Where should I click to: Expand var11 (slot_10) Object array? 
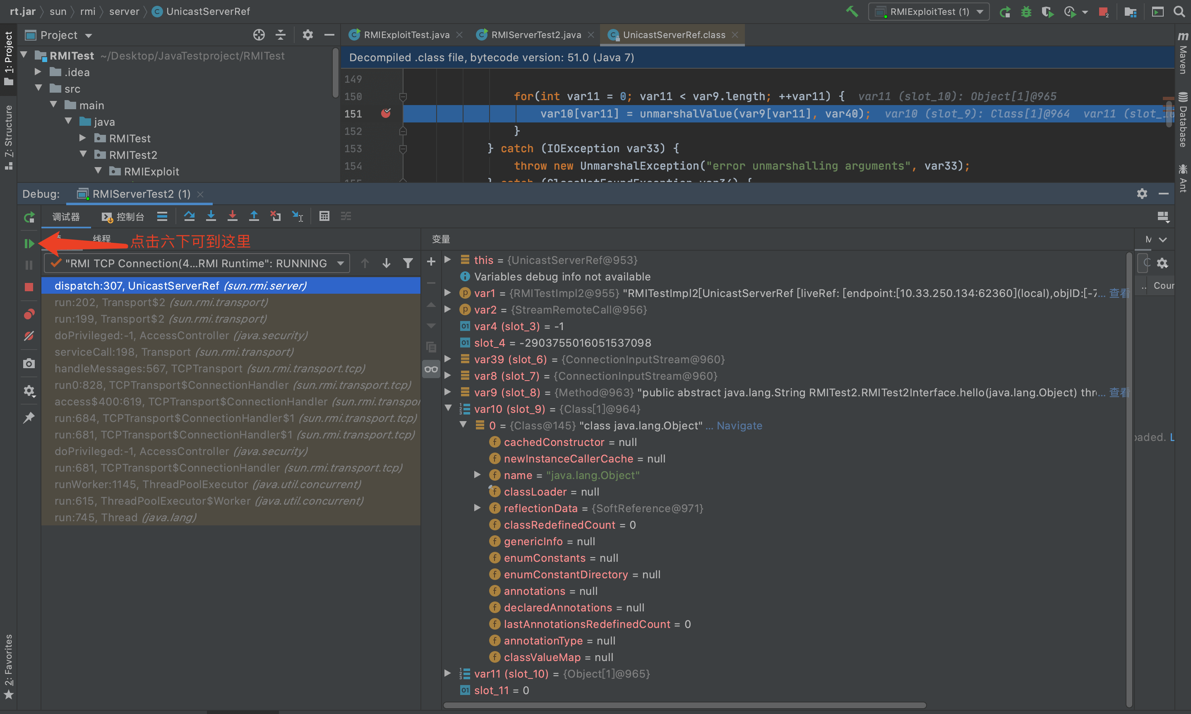(x=447, y=673)
